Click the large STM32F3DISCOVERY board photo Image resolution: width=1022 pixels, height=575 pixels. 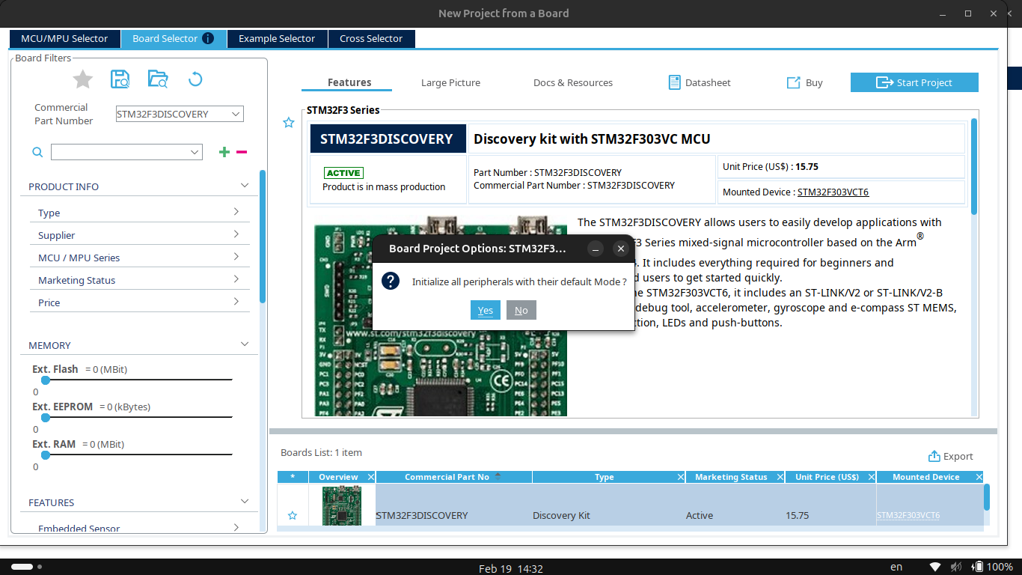[440, 316]
